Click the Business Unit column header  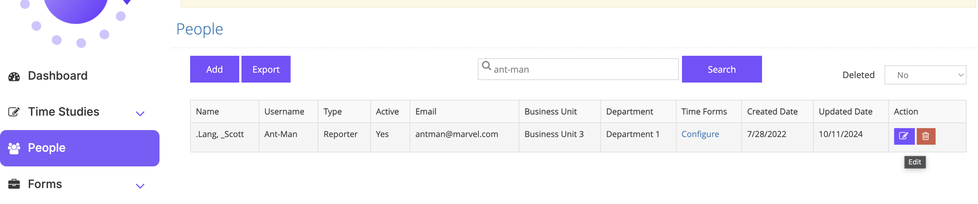click(559, 112)
